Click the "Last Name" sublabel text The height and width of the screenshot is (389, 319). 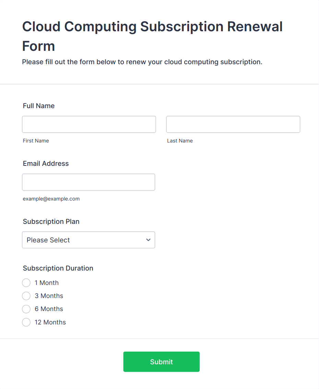click(180, 141)
